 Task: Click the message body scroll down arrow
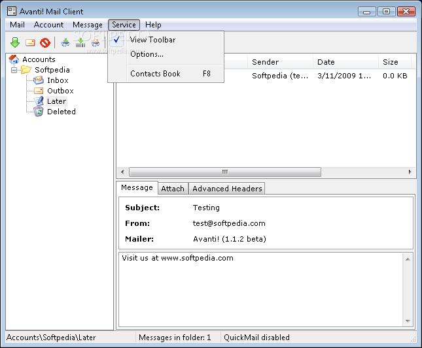coord(408,321)
